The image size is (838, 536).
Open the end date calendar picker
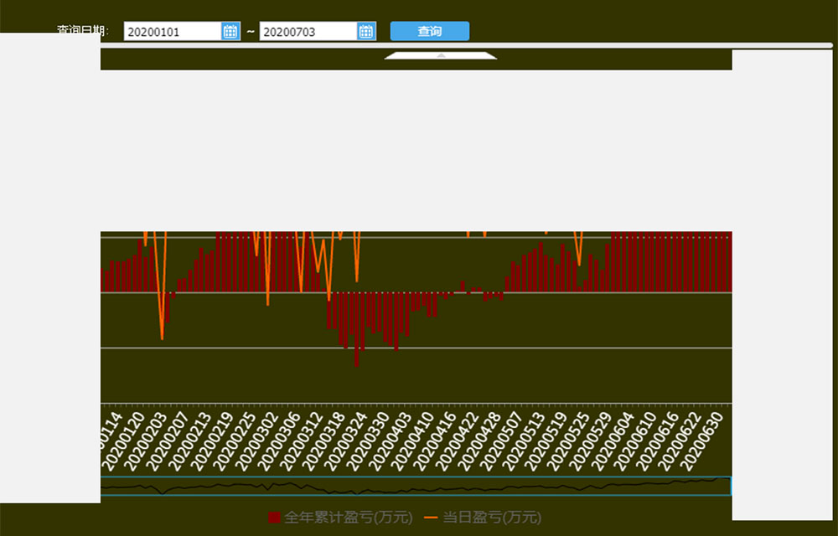[366, 32]
